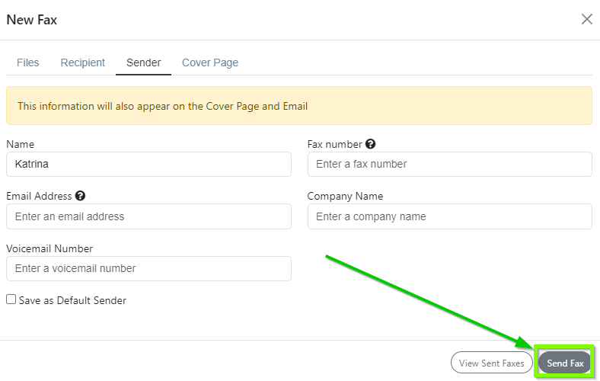
Task: Click the 'Enter a voicemail number' field
Action: click(x=148, y=268)
